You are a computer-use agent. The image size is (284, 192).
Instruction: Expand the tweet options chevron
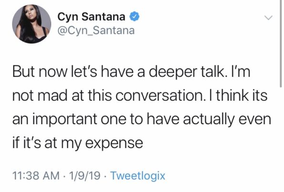pos(268,18)
